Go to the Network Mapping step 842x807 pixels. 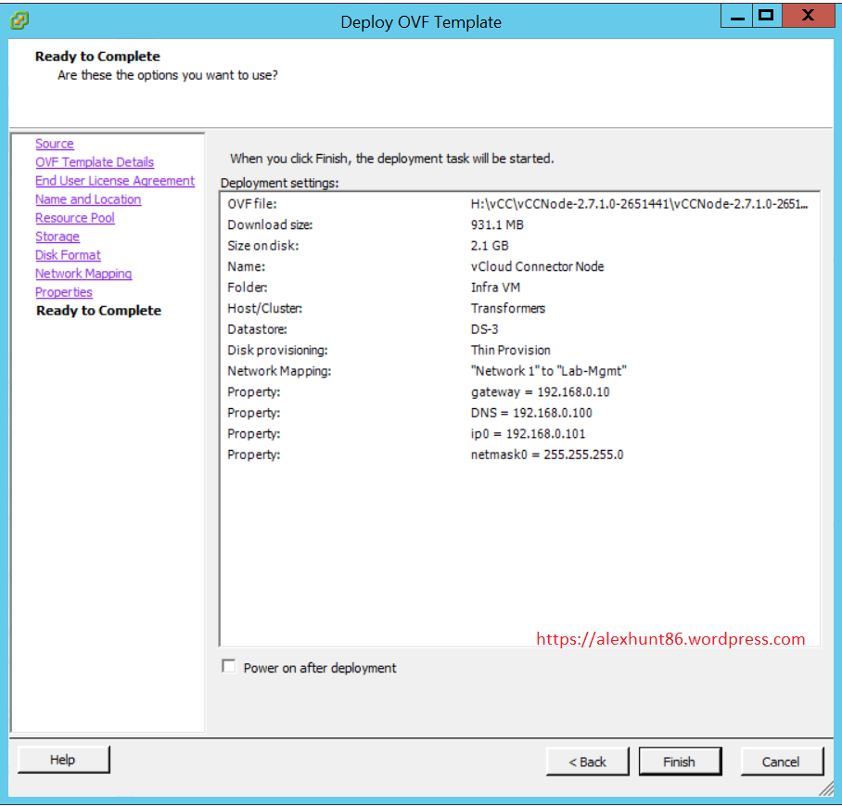[x=83, y=274]
